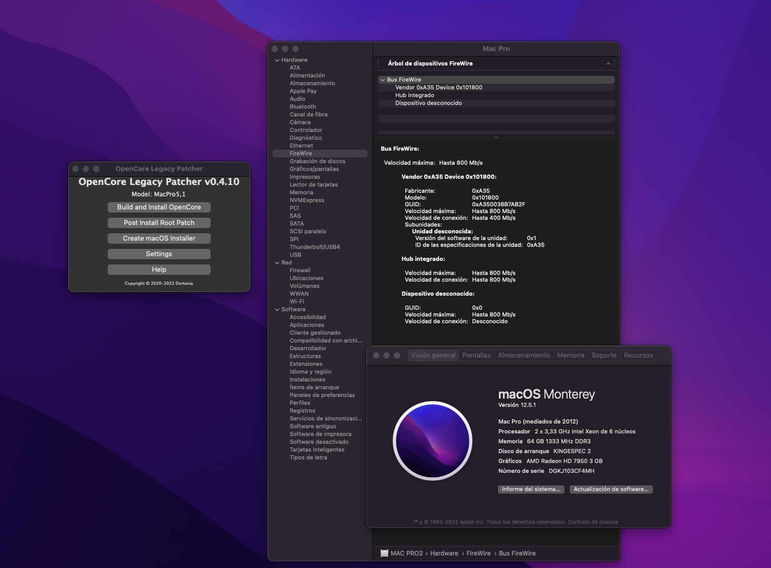Select Firewall under Red in the sidebar
Viewport: 771px width, 568px height.
click(300, 271)
